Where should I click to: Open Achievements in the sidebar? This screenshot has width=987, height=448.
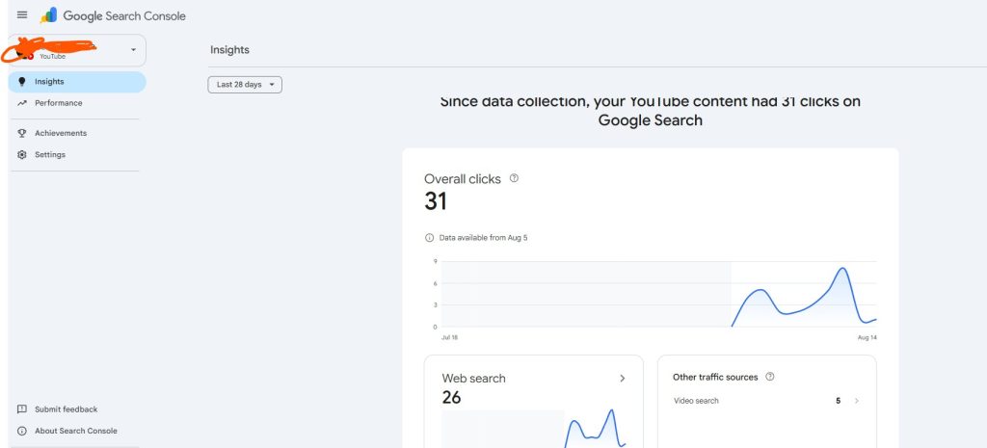pyautogui.click(x=77, y=133)
